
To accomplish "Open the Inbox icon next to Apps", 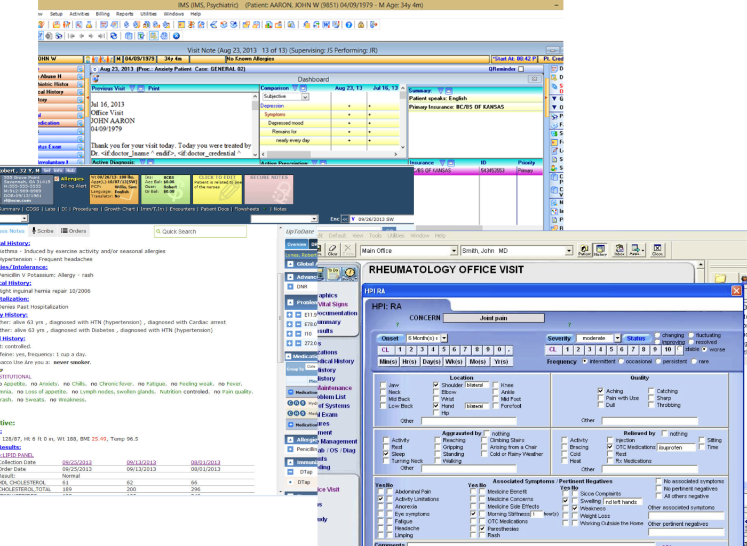I will pos(619,249).
